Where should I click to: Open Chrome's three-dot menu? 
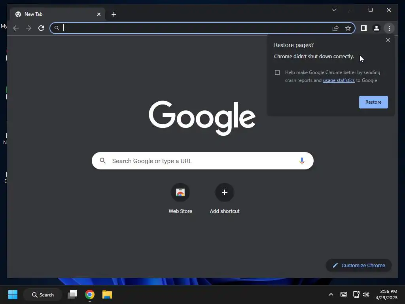tap(389, 28)
